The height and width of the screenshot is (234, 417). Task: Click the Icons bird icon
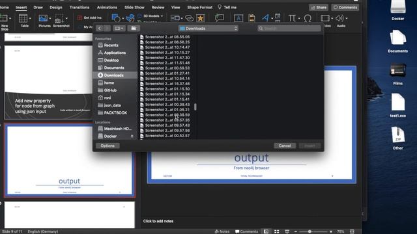click(130, 18)
